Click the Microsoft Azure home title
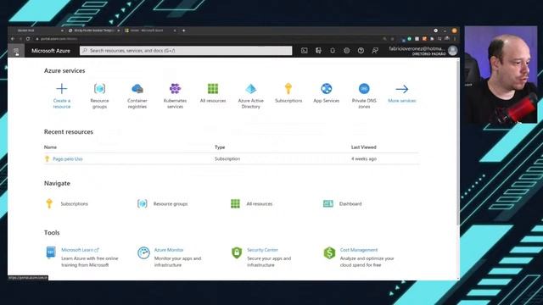Image resolution: width=543 pixels, height=305 pixels. coord(51,51)
